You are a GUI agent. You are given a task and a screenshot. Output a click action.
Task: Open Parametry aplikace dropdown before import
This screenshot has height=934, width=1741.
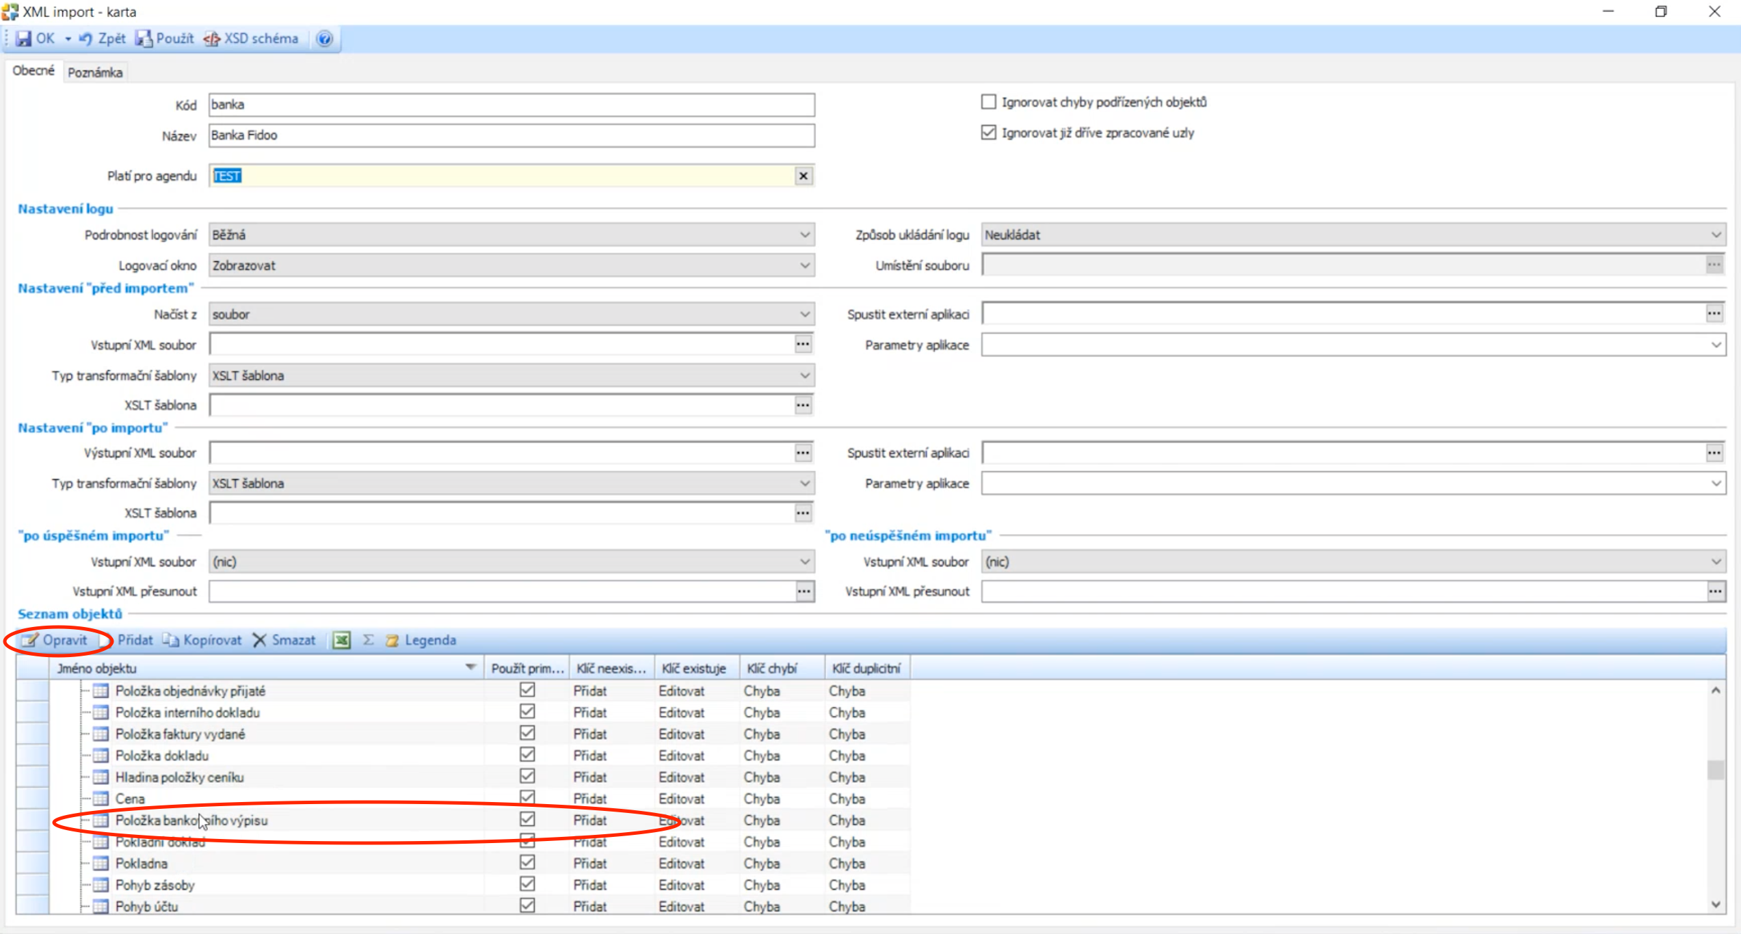coord(1716,345)
